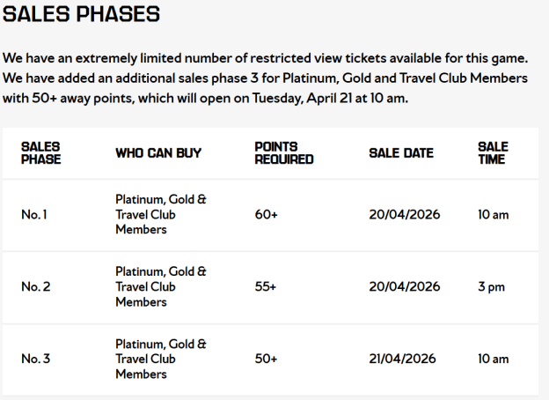
Task: Select the SALE TIME column header
Action: [492, 152]
